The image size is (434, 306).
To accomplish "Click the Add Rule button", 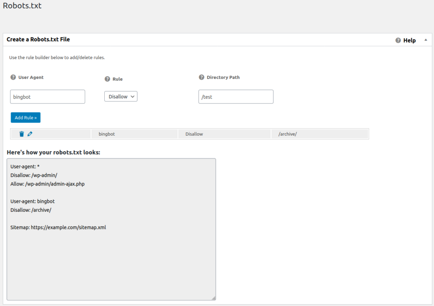I will coord(25,117).
